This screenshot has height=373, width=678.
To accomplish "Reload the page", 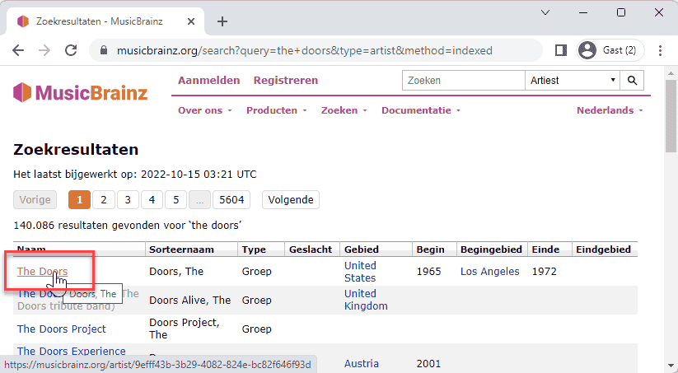I will (71, 50).
